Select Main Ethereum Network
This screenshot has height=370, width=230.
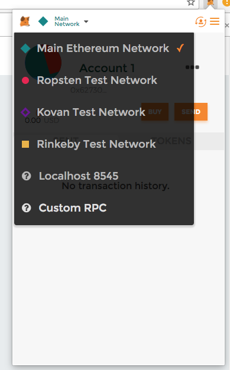(103, 48)
